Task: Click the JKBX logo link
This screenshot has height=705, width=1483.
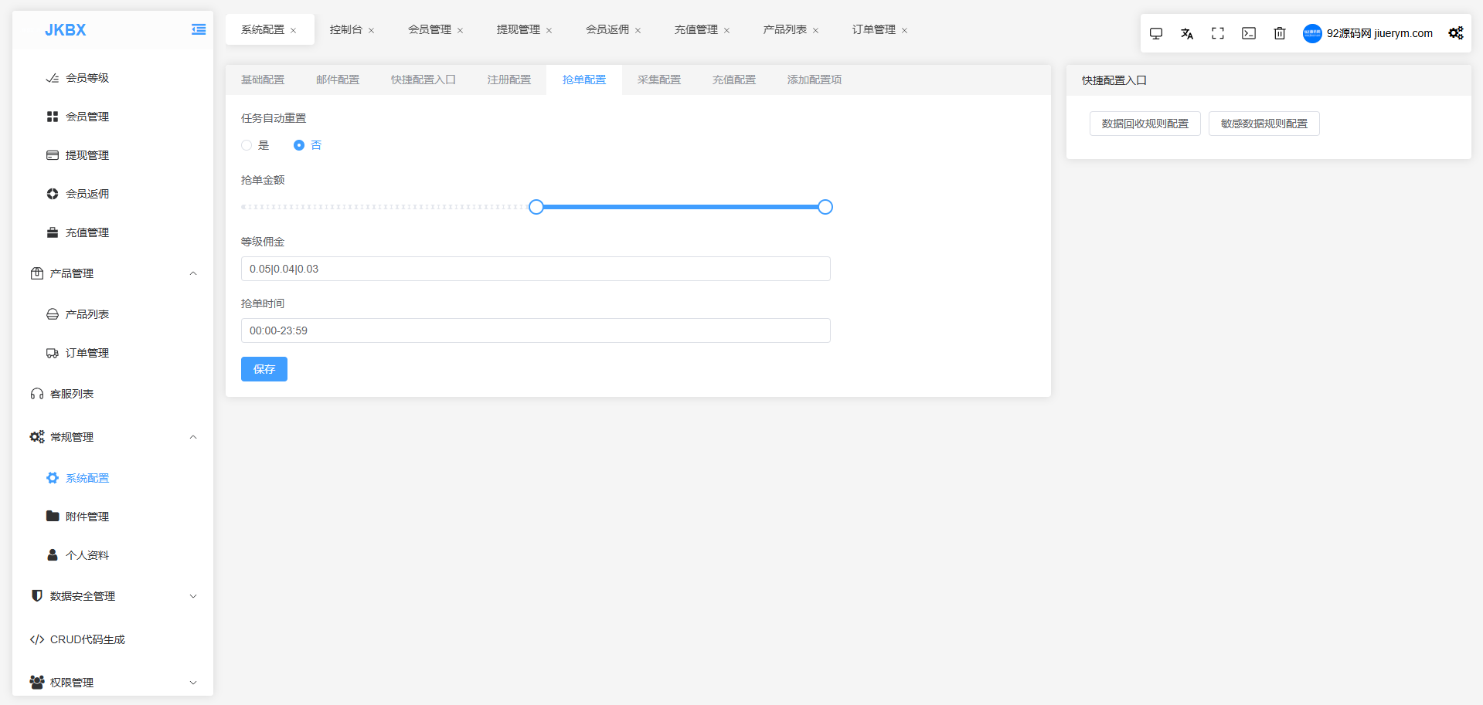Action: click(66, 30)
